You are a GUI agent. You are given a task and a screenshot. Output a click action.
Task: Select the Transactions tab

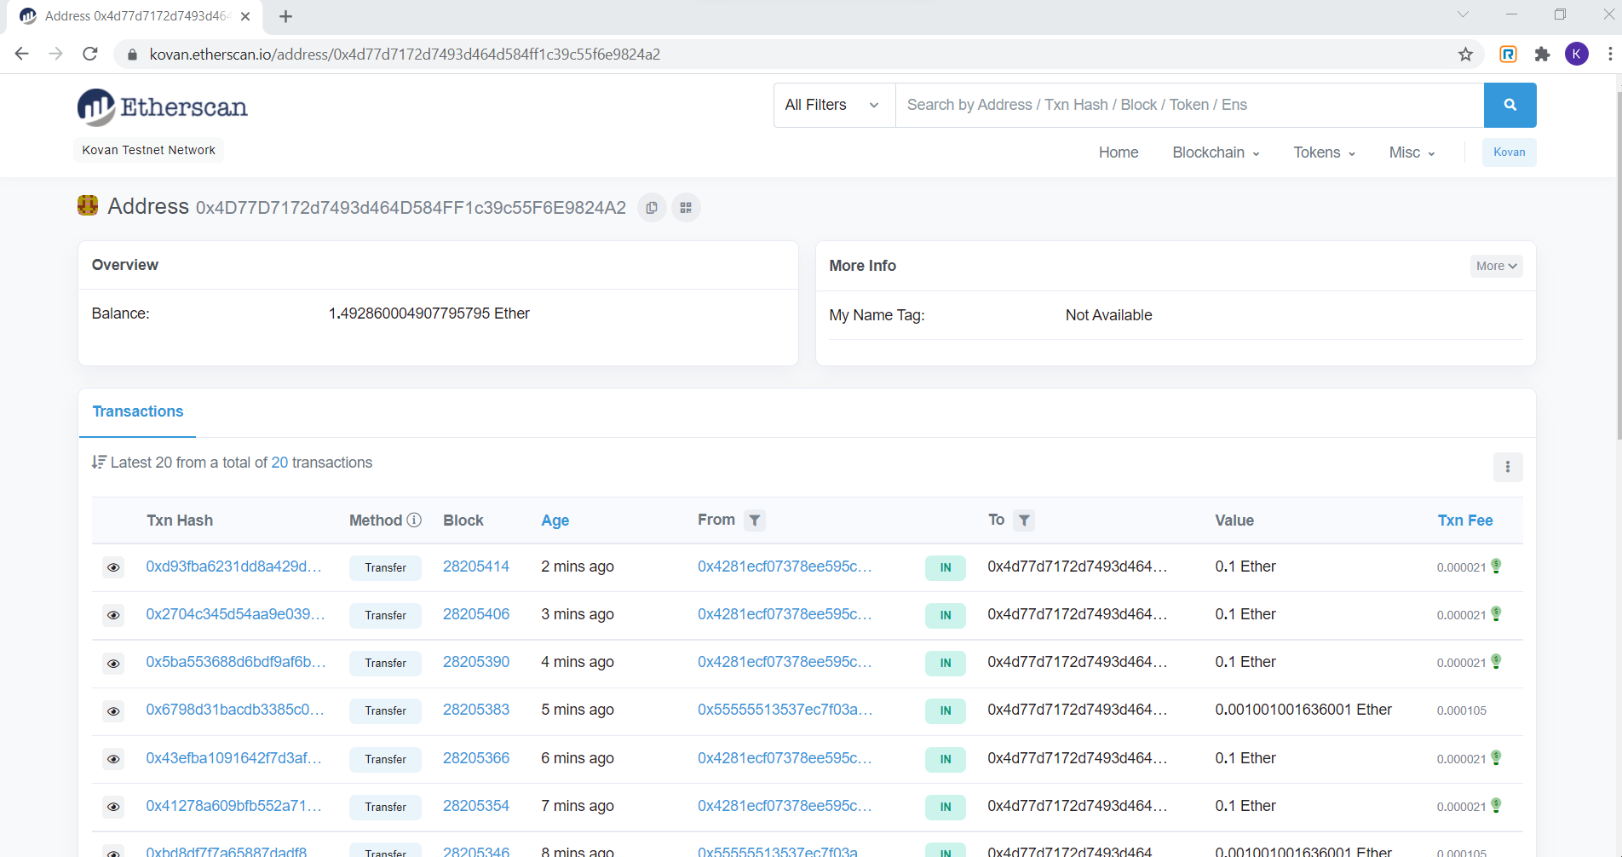(138, 411)
